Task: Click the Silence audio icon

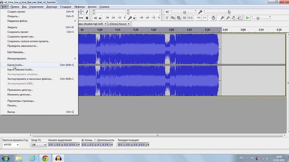Action: click(190, 18)
